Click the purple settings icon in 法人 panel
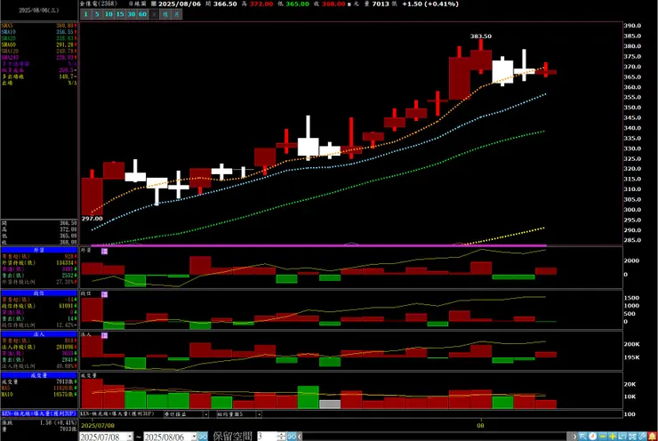The image size is (658, 441). tap(105, 335)
